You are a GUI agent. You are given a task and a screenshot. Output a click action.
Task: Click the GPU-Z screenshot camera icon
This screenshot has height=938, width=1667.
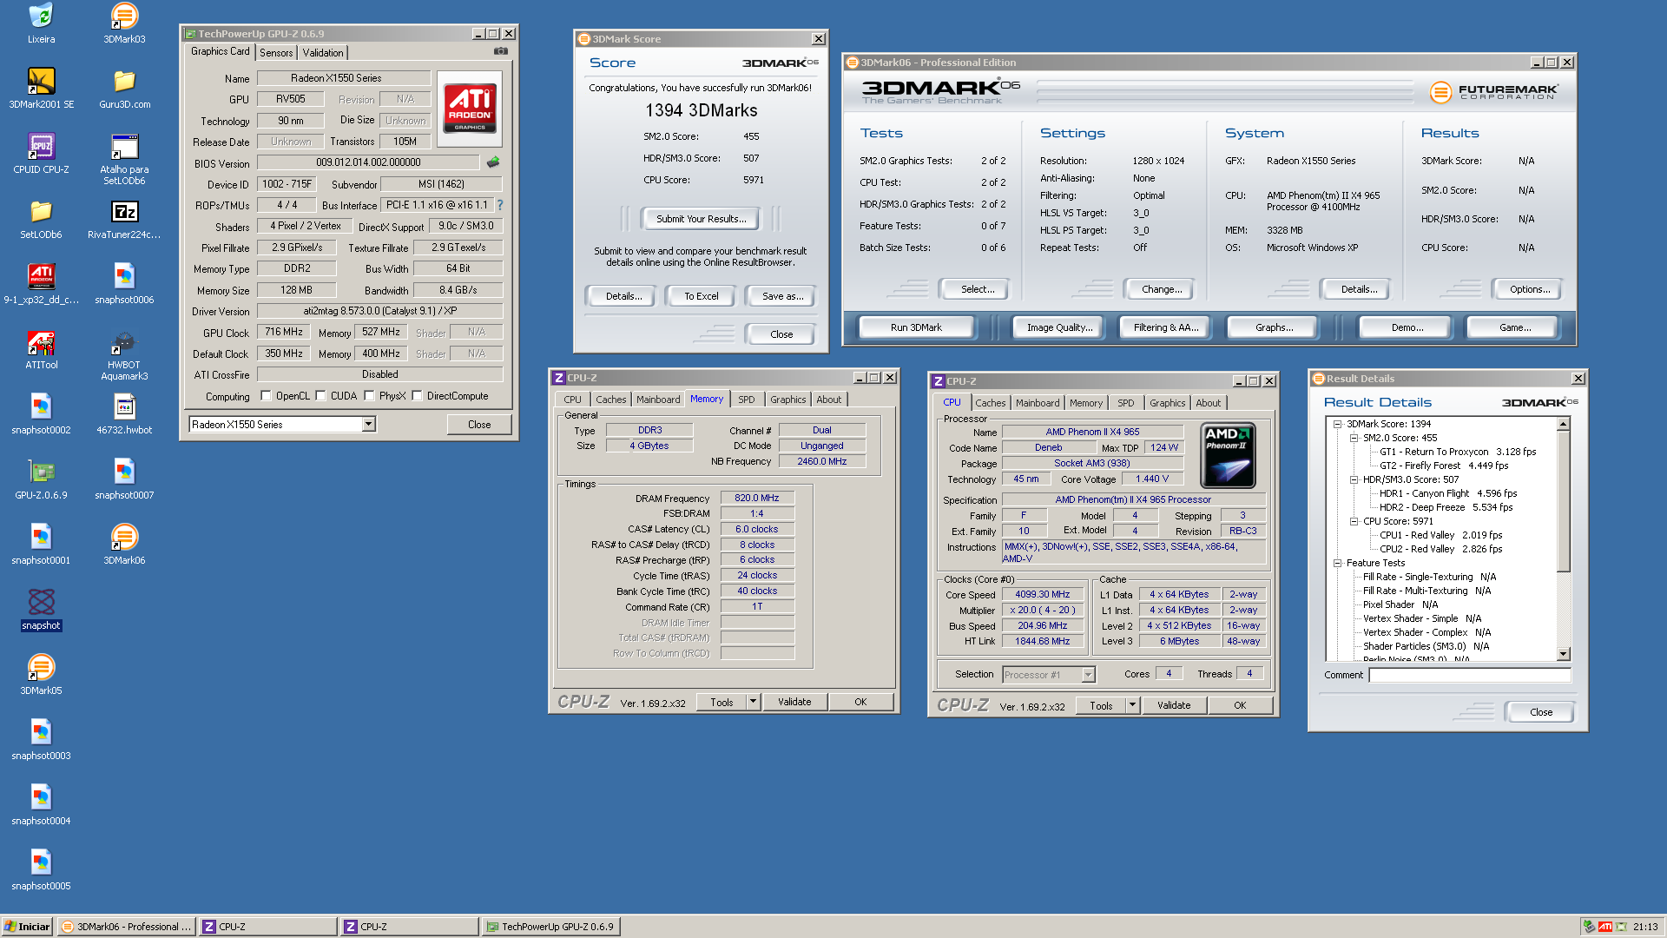pyautogui.click(x=501, y=51)
